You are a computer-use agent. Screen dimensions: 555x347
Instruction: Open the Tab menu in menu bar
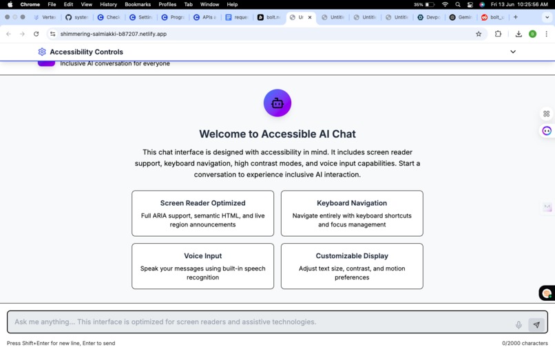(188, 4)
